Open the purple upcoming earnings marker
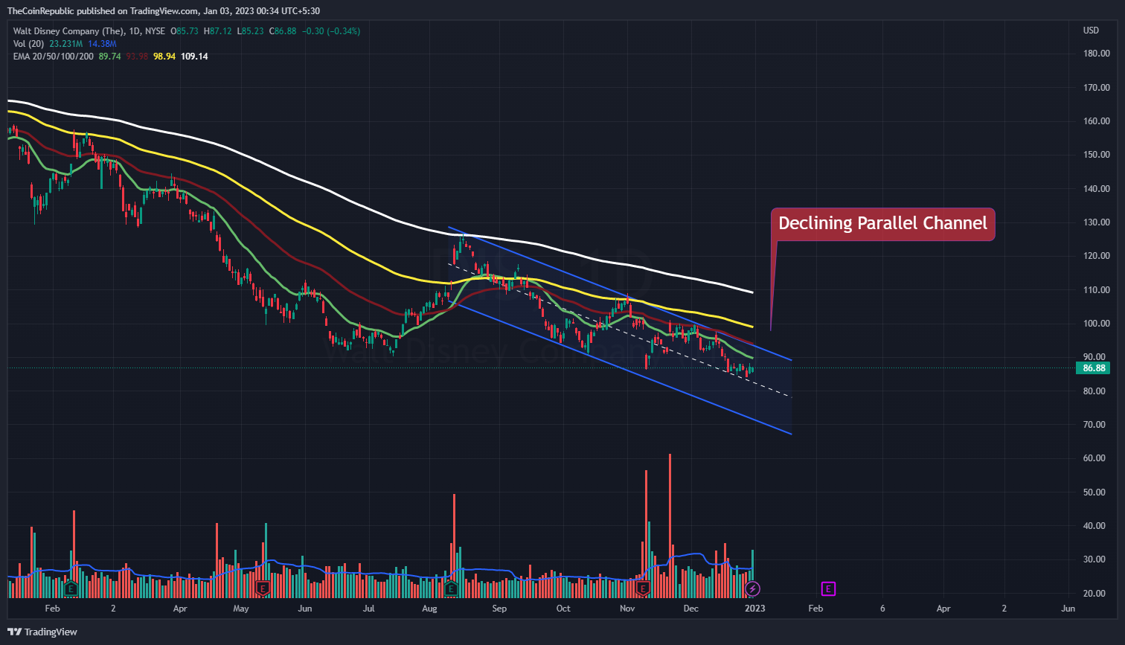This screenshot has width=1125, height=645. pyautogui.click(x=828, y=589)
